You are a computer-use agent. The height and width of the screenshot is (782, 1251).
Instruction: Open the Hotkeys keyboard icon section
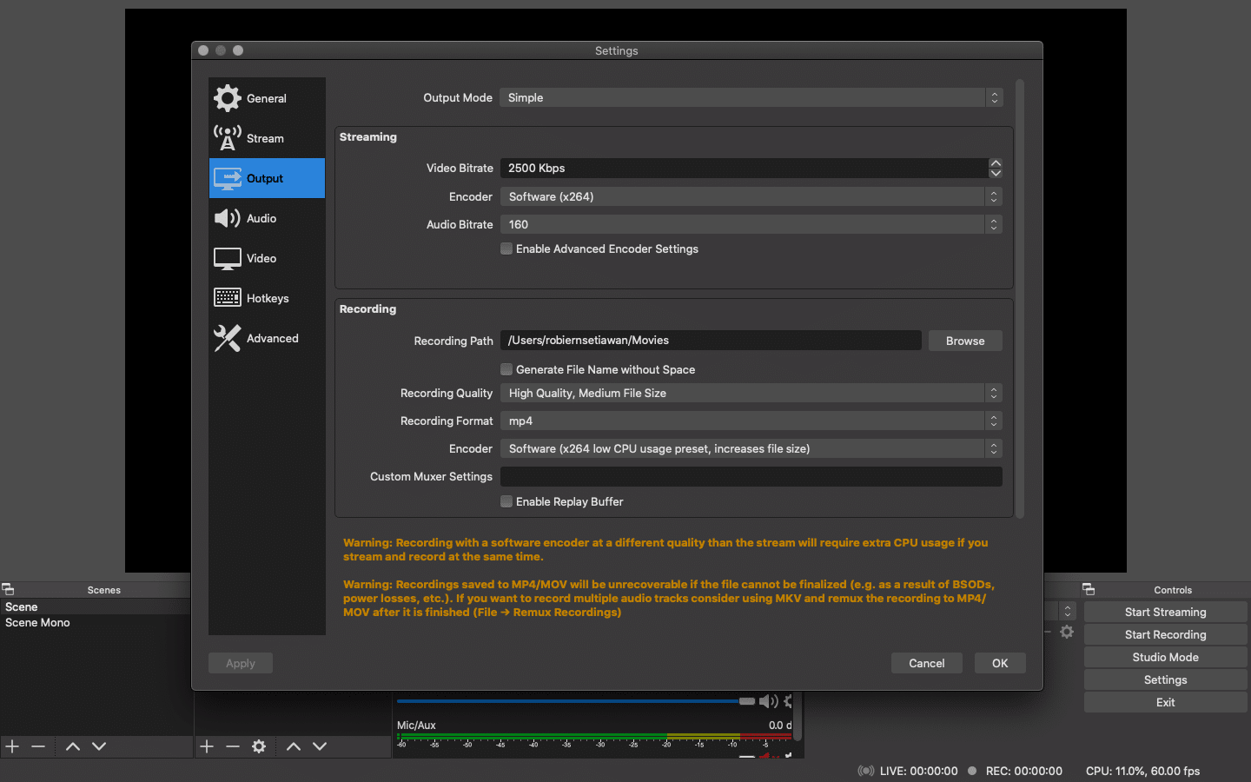228,298
